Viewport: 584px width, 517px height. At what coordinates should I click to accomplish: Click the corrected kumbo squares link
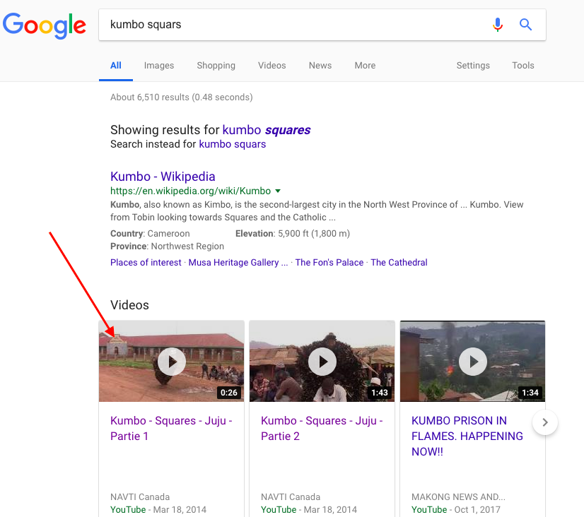pyautogui.click(x=267, y=130)
